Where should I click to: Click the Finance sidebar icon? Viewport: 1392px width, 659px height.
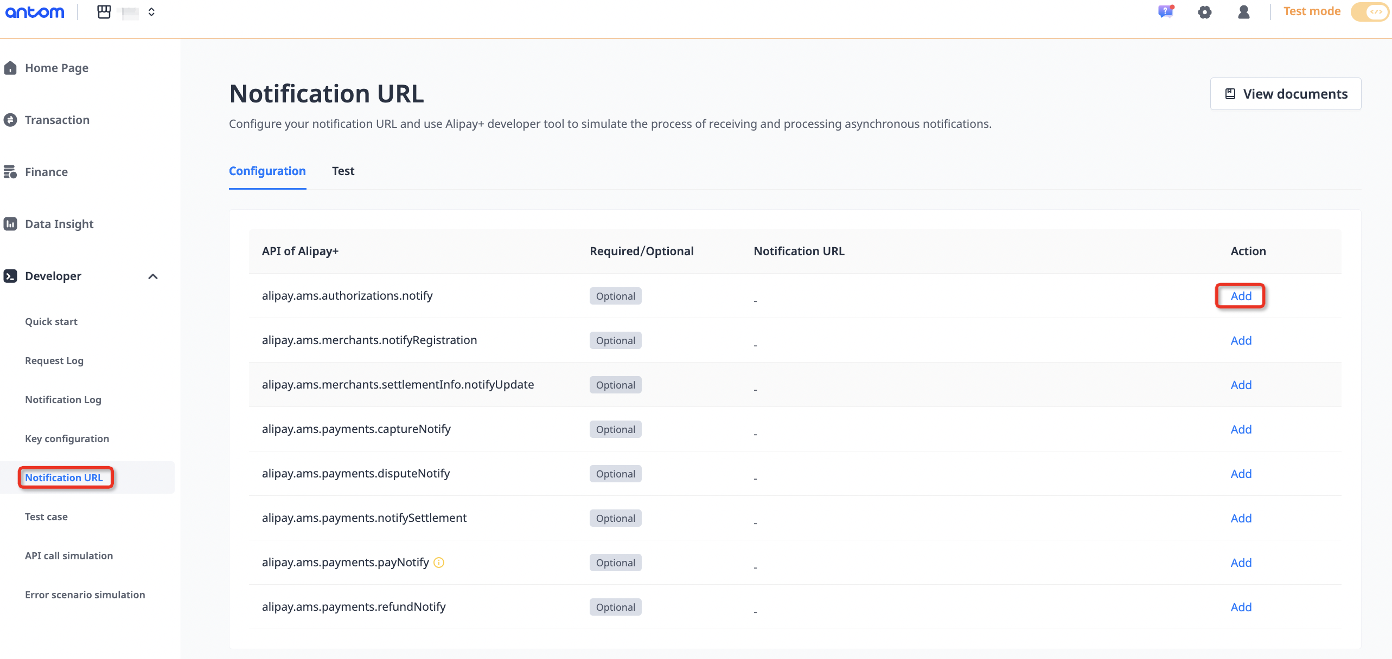10,172
